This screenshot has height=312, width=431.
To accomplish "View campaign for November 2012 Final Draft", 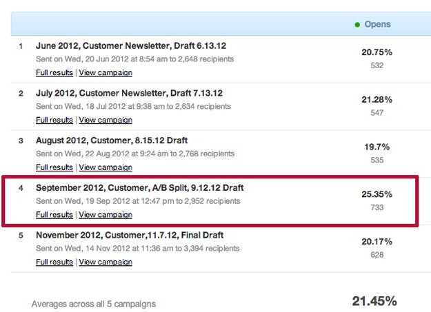I will pos(106,262).
